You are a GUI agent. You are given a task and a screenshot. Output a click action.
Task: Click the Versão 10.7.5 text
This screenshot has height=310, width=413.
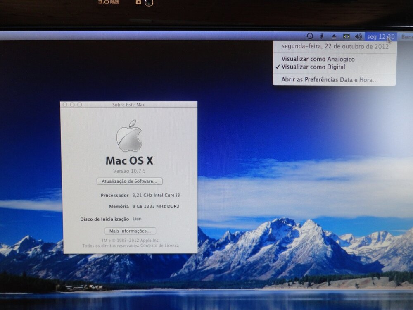(129, 171)
